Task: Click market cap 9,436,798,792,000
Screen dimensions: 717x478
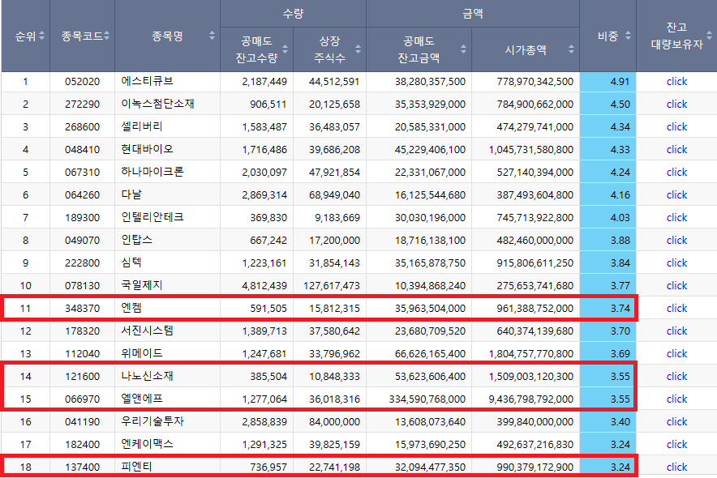Action: [531, 399]
